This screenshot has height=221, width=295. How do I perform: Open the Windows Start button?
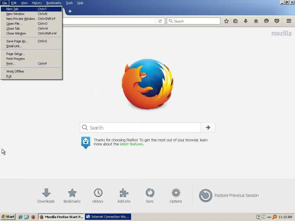click(8, 217)
